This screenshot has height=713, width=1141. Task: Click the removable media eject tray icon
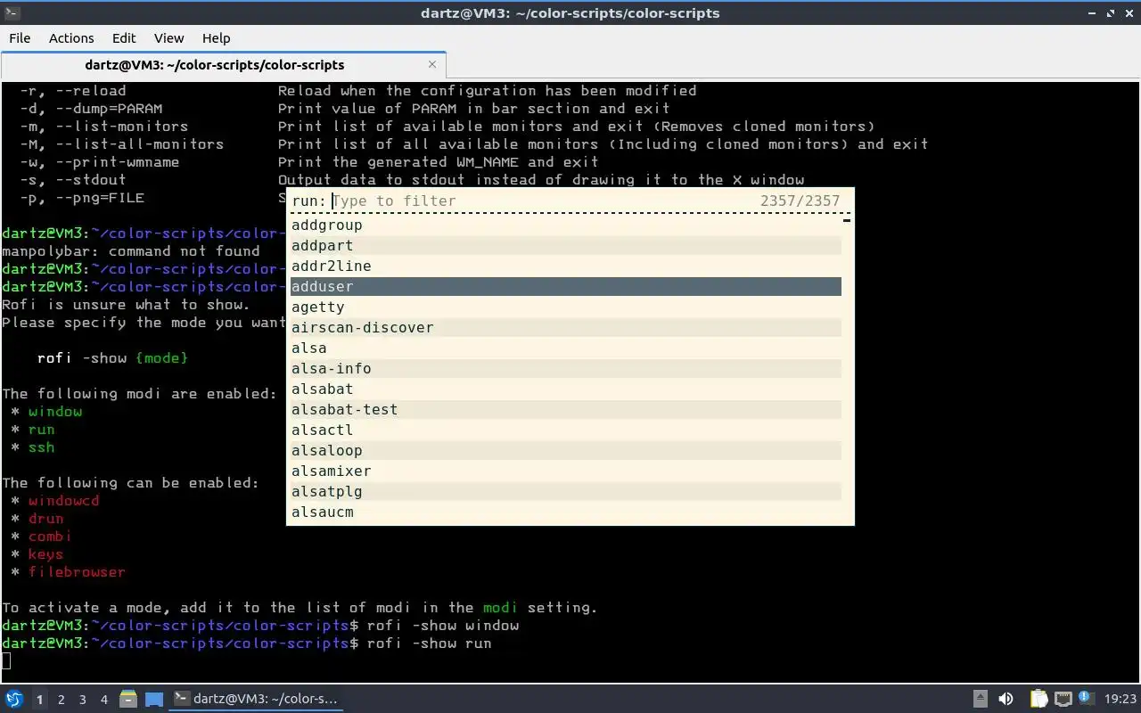980,699
